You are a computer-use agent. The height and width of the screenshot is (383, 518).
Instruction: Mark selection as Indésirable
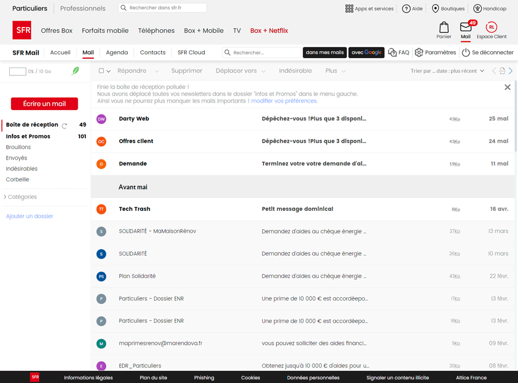pyautogui.click(x=295, y=71)
